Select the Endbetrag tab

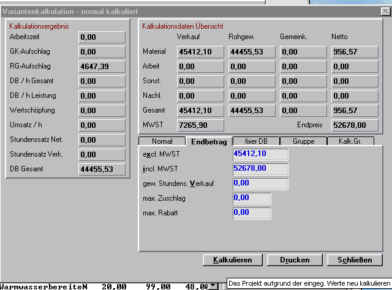click(209, 141)
